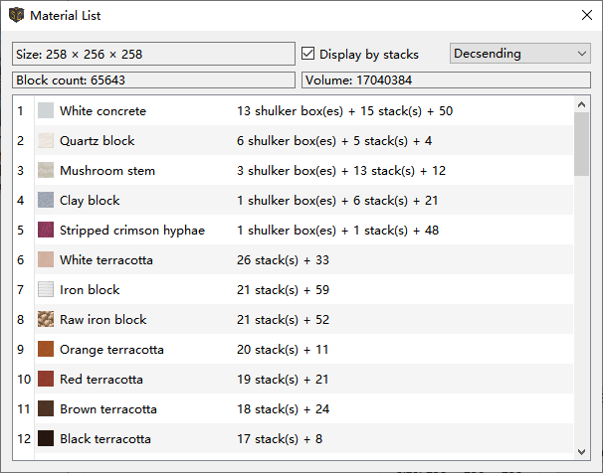Viewport: 603px width, 473px height.
Task: Select the Brown terracotta list entry
Action: click(107, 409)
